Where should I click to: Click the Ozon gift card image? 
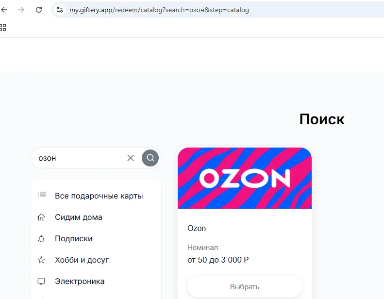point(245,178)
